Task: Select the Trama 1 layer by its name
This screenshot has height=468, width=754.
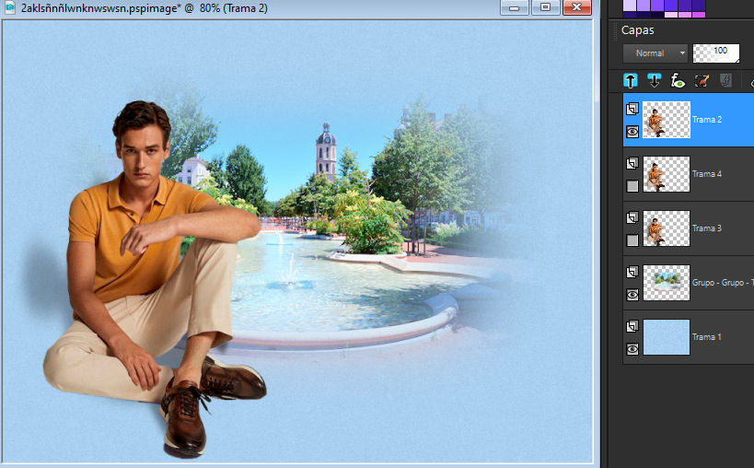Action: click(x=707, y=337)
